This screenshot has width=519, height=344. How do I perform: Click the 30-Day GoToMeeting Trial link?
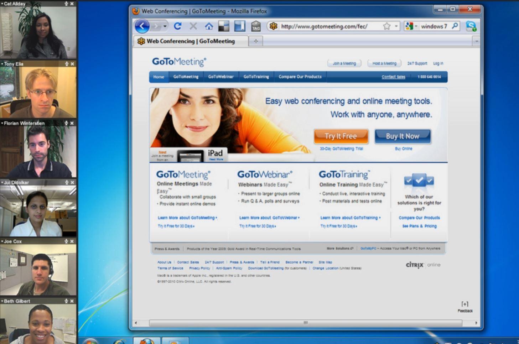pos(341,148)
